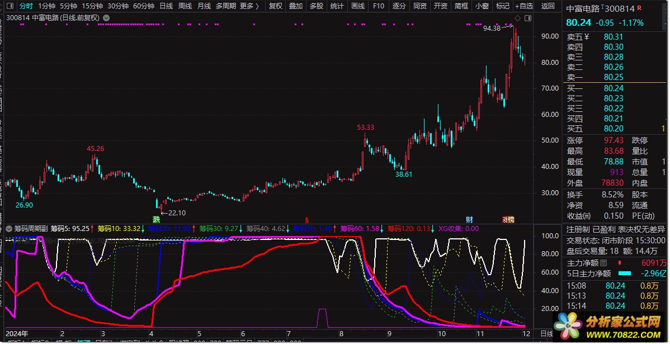Select the 60分钟 period tab
670x344 pixels.
pos(144,6)
